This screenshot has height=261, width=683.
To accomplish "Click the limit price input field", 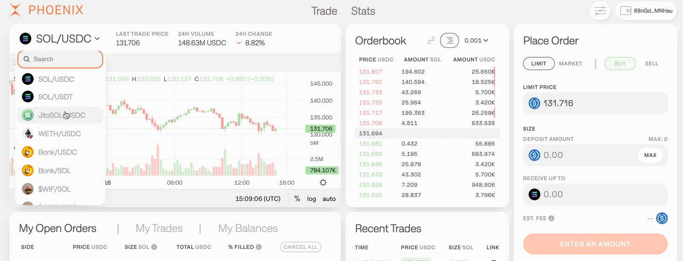I will [595, 103].
